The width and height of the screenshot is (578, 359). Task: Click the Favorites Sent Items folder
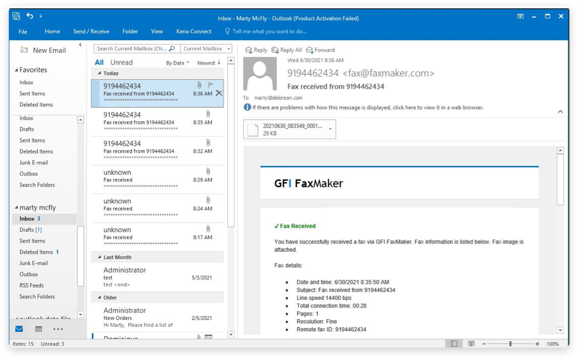[32, 94]
